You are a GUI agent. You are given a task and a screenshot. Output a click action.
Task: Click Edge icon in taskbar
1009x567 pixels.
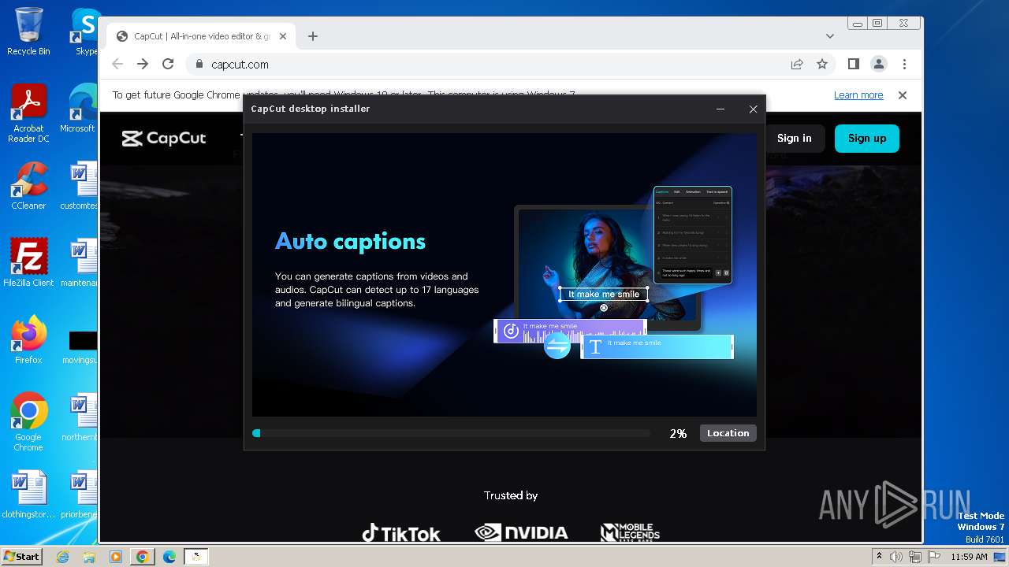point(169,557)
